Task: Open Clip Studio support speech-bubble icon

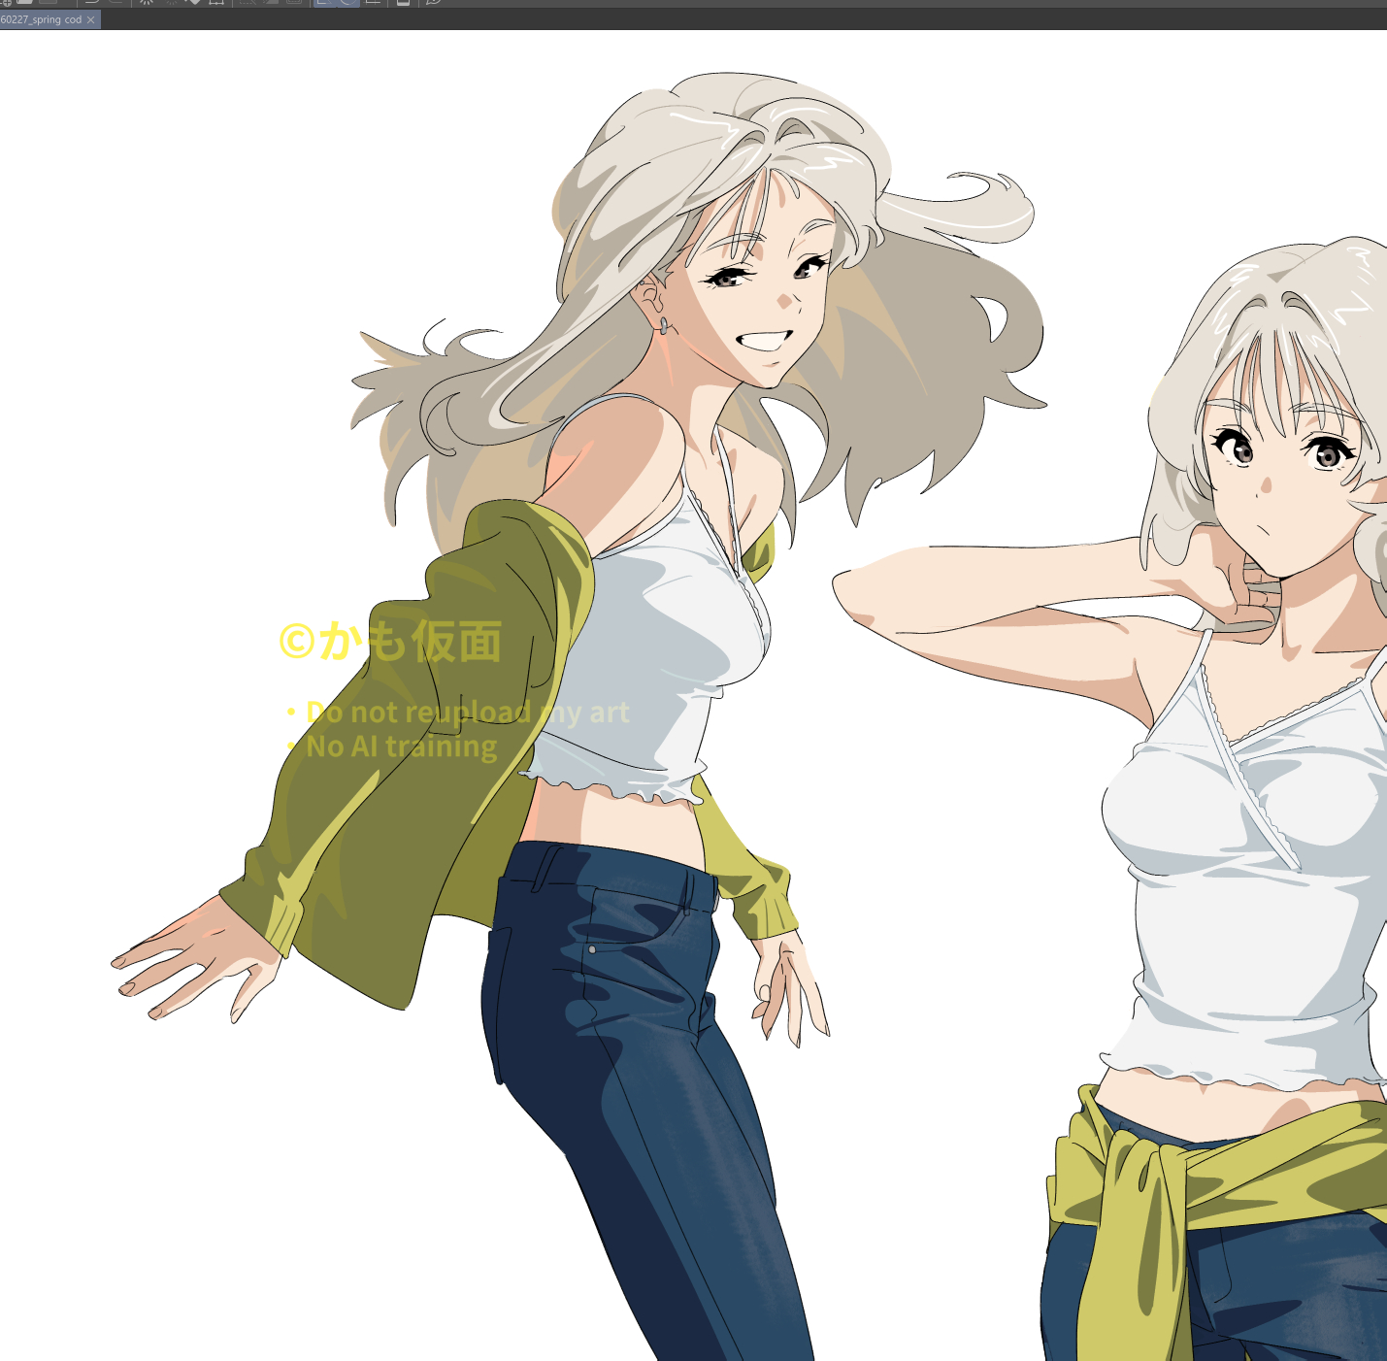Action: 434,2
